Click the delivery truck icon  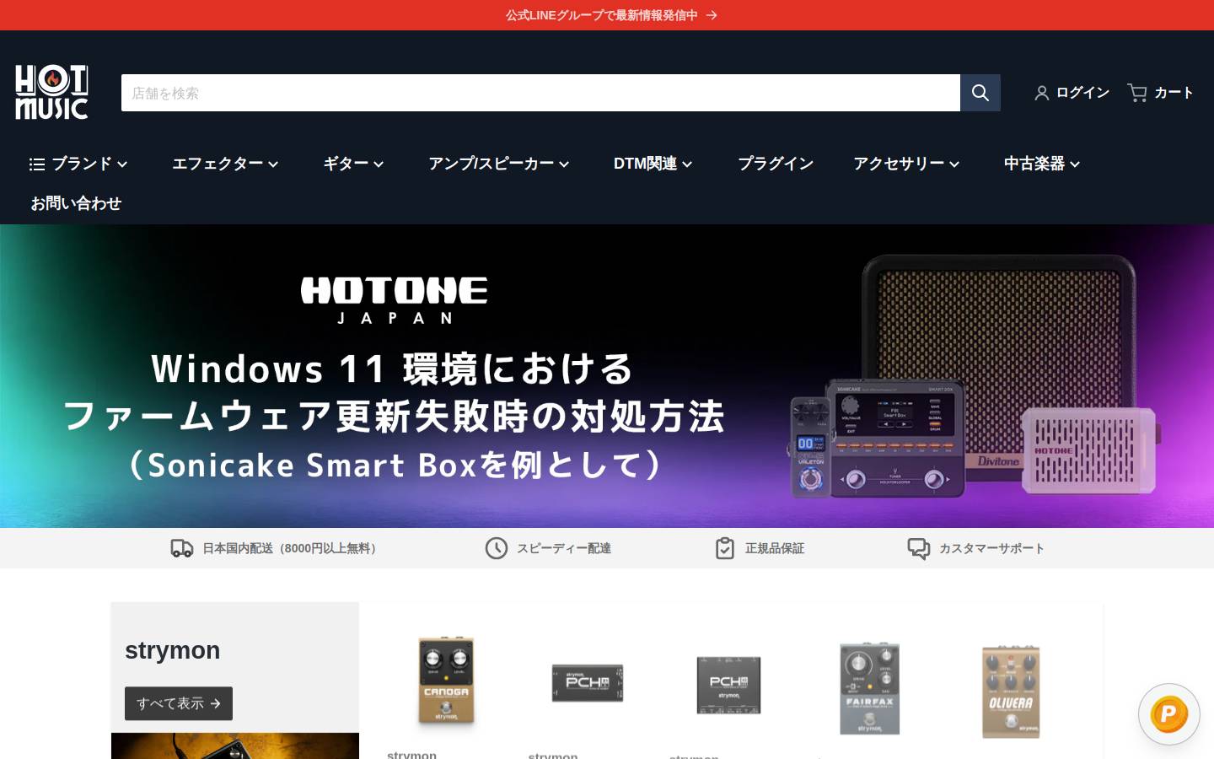(x=182, y=548)
